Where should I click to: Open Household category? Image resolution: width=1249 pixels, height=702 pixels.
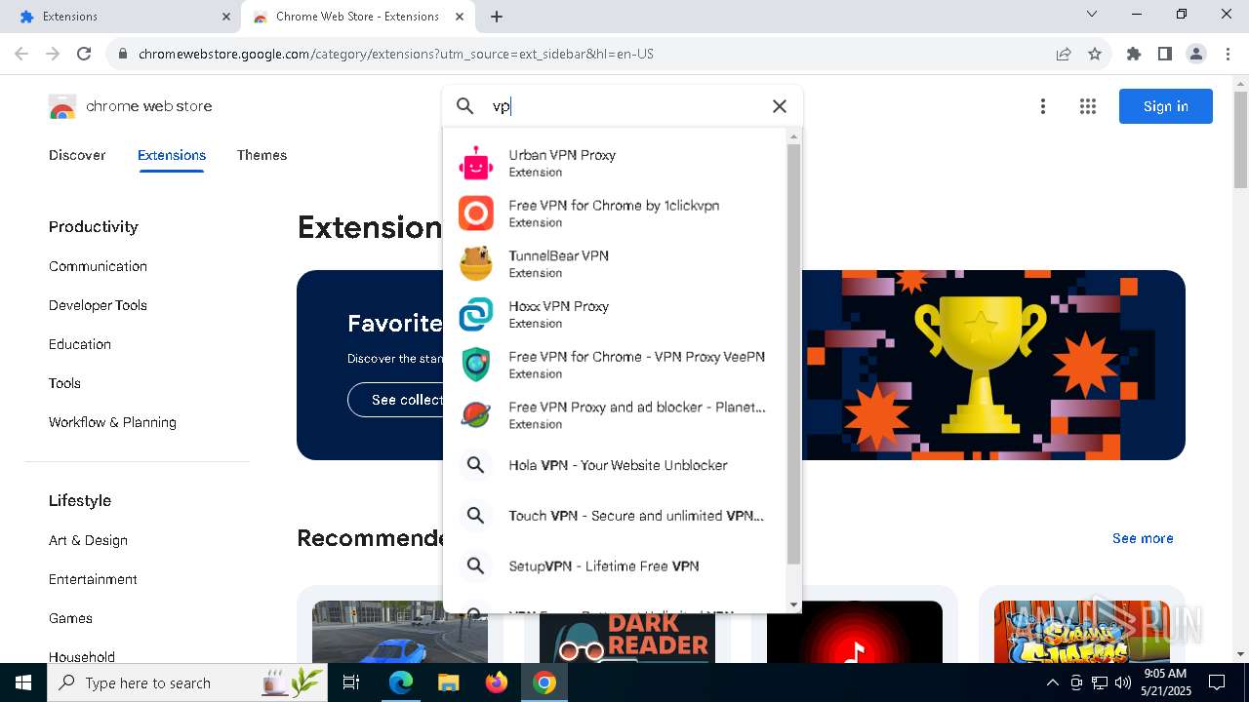pos(82,657)
